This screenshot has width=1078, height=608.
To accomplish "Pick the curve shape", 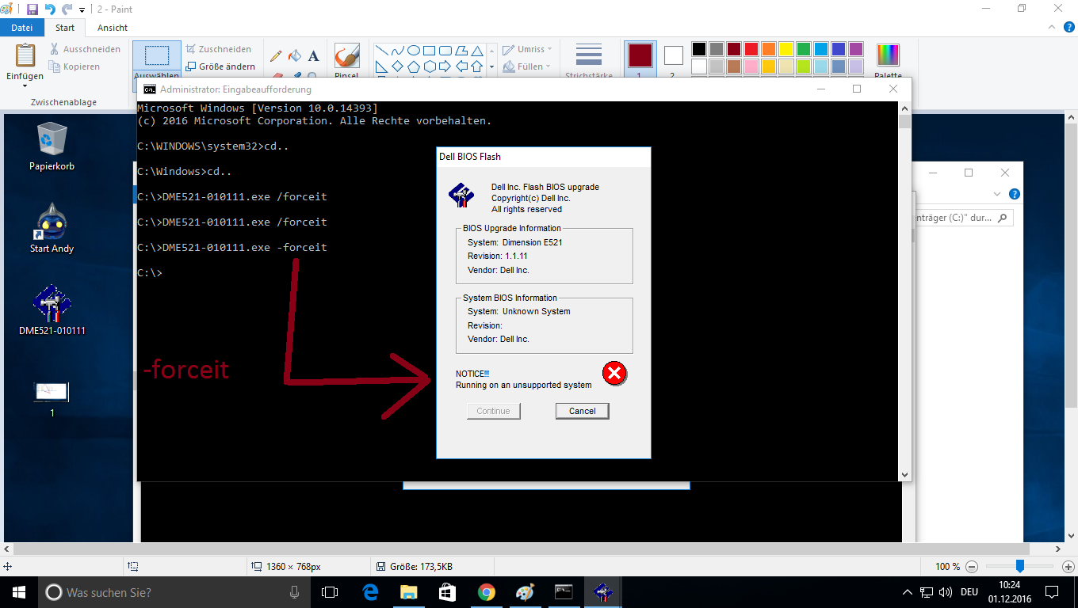I will click(397, 49).
